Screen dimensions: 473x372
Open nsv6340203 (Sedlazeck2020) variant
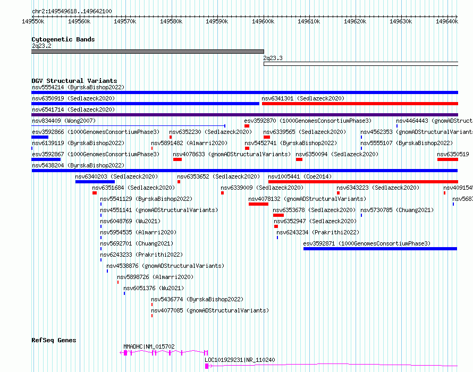[x=116, y=177]
